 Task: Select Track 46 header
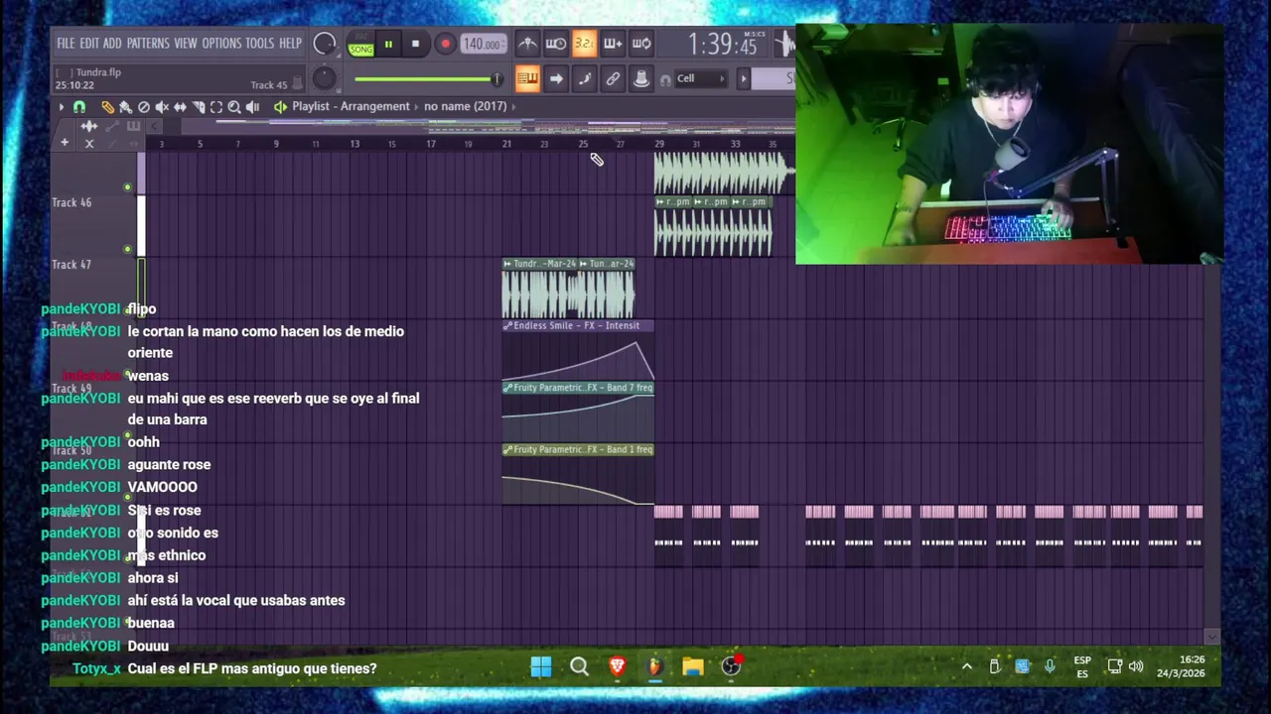91,224
